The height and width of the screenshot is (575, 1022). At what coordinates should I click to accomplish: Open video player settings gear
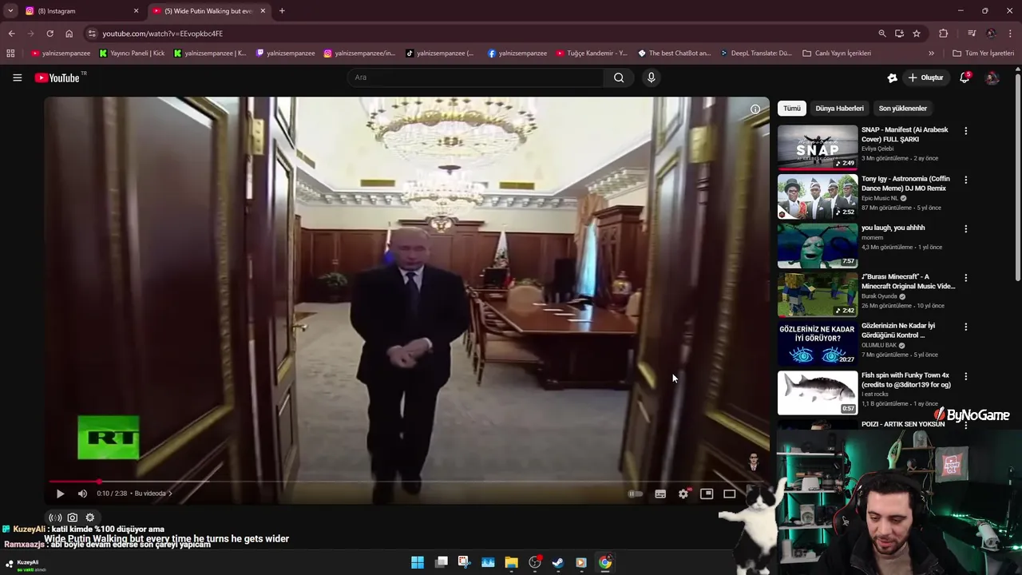(683, 494)
